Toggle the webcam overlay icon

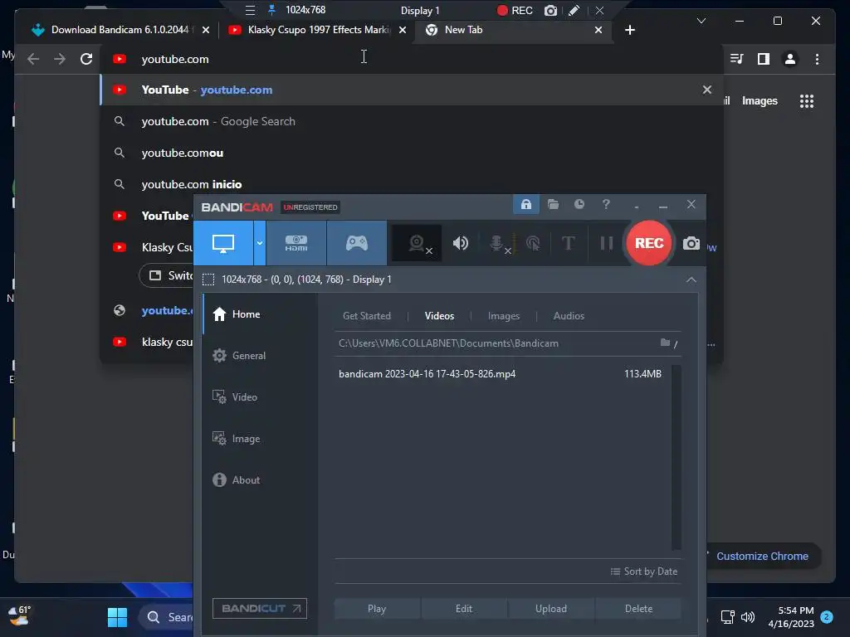pyautogui.click(x=417, y=243)
